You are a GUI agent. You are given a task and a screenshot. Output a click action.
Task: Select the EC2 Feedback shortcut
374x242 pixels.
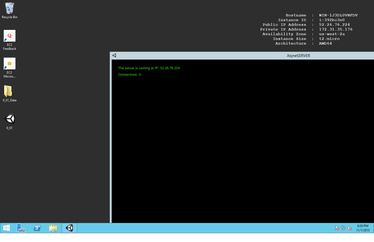click(10, 40)
